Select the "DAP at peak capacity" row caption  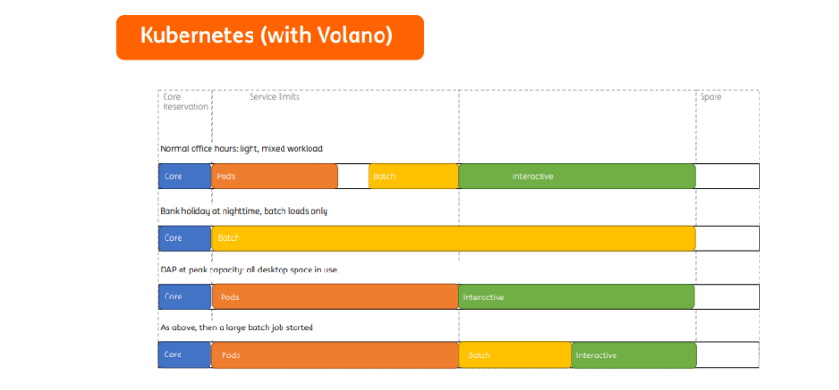point(249,270)
